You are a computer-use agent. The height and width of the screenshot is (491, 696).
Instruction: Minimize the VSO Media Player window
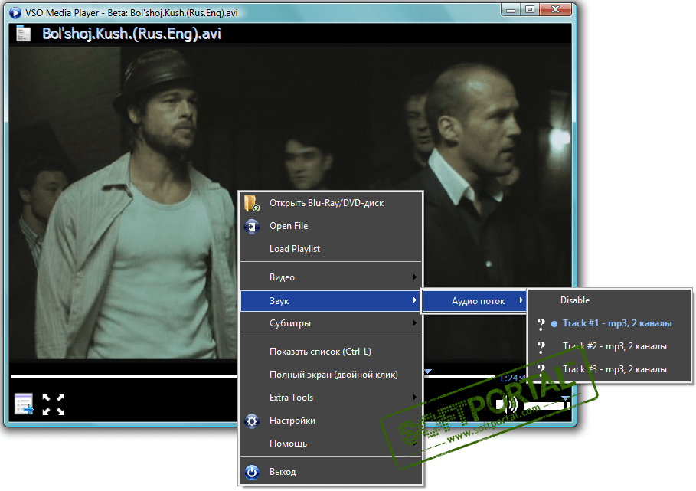click(511, 10)
